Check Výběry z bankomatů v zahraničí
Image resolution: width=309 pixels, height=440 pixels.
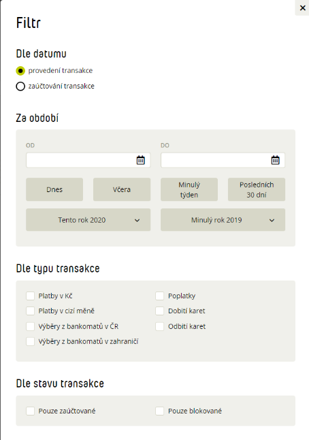click(30, 341)
